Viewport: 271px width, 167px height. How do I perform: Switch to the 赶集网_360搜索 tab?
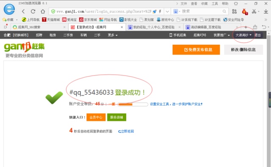(39, 27)
